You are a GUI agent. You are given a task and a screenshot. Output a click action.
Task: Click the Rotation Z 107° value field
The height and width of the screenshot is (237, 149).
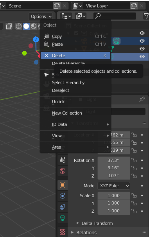114,176
